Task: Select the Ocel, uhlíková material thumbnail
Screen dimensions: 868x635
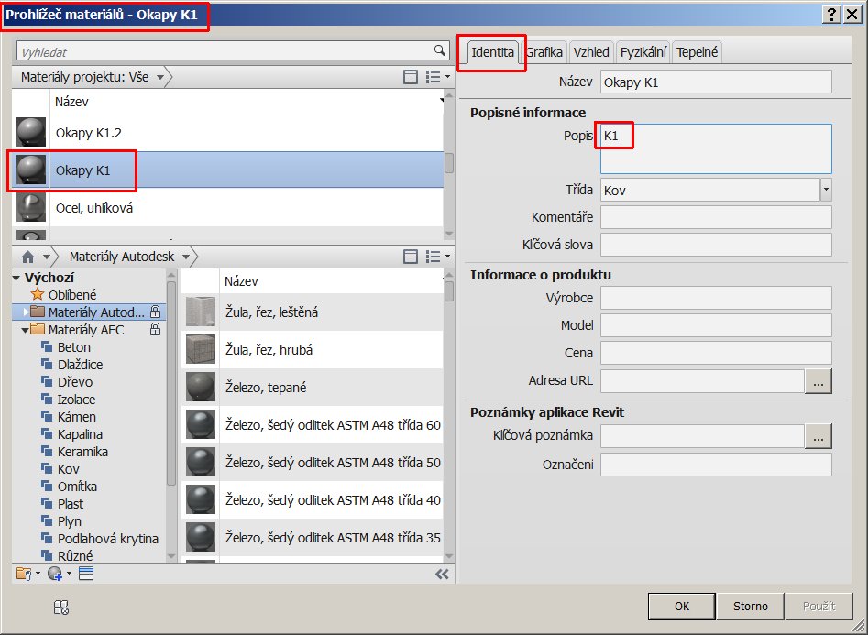Action: 31,208
